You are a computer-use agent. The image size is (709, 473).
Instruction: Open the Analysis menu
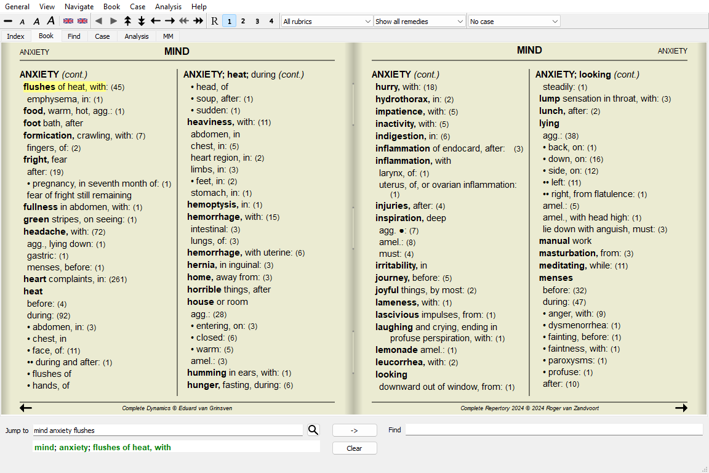(168, 6)
